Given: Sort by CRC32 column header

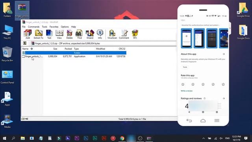Looking at the screenshot, I should [122, 49].
